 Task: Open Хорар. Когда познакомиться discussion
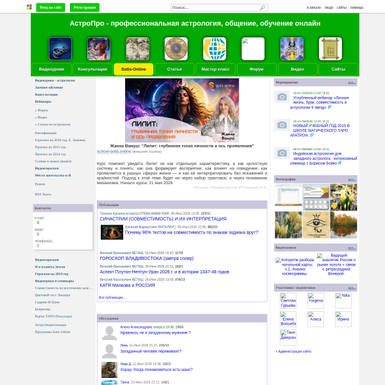(157, 370)
